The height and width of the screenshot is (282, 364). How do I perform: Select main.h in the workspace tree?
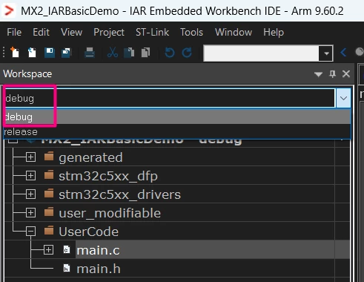click(x=99, y=269)
